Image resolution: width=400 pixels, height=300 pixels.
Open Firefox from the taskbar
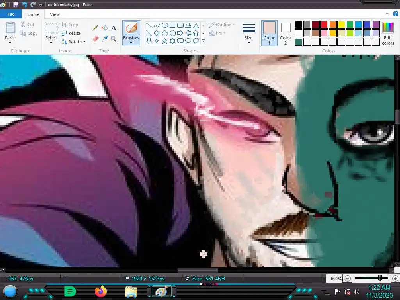100,291
